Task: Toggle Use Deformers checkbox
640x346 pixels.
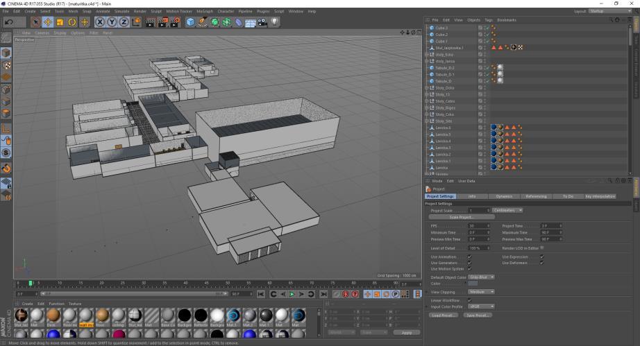Action: pyautogui.click(x=541, y=263)
